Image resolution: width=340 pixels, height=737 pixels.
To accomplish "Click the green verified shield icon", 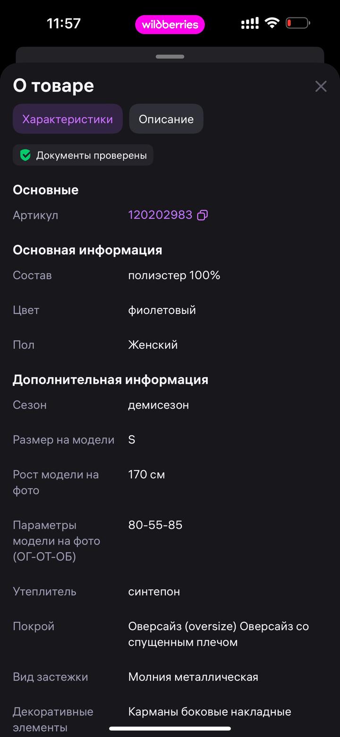I will [25, 155].
